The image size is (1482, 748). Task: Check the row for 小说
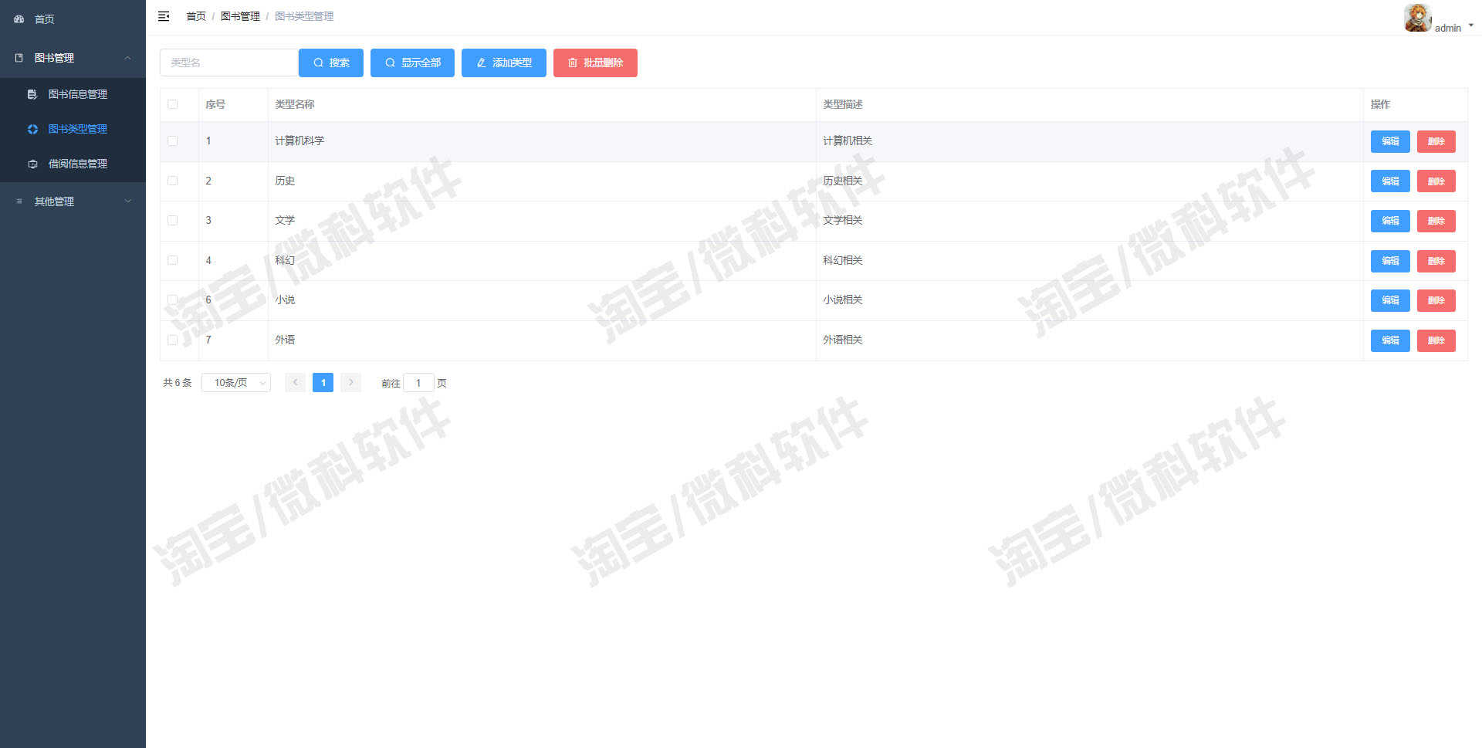pos(173,300)
